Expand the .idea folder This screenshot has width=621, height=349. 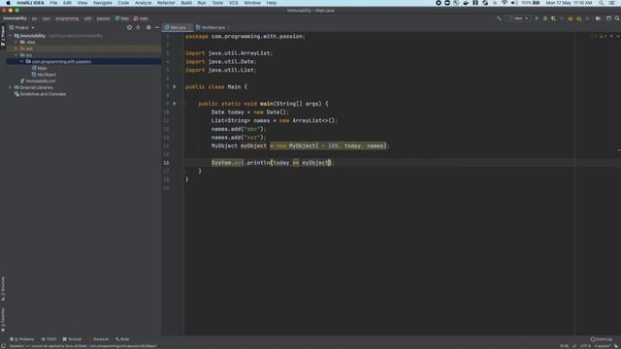pyautogui.click(x=16, y=42)
